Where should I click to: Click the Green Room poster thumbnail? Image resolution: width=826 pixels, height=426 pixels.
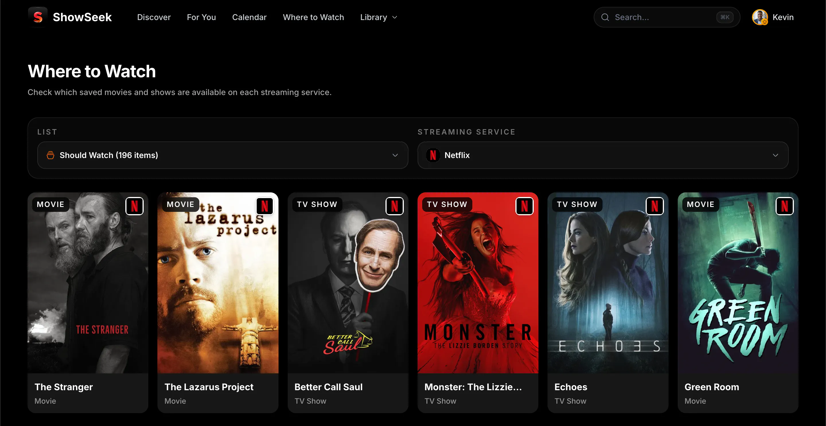point(738,283)
